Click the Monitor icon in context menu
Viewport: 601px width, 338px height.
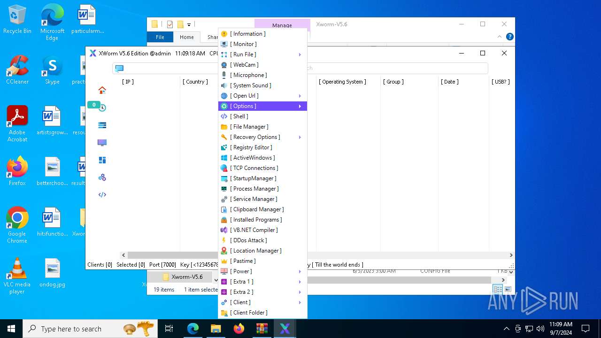pos(224,44)
